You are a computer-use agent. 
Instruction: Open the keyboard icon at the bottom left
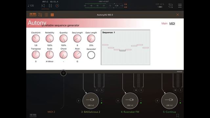tap(33, 115)
